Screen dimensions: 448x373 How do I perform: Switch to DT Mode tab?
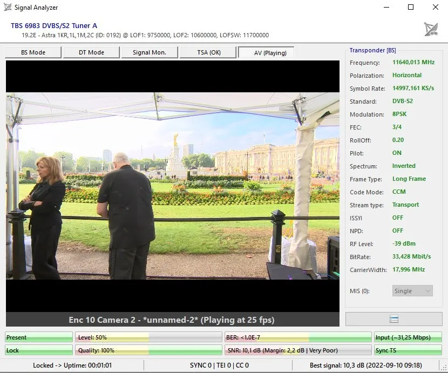coord(91,52)
